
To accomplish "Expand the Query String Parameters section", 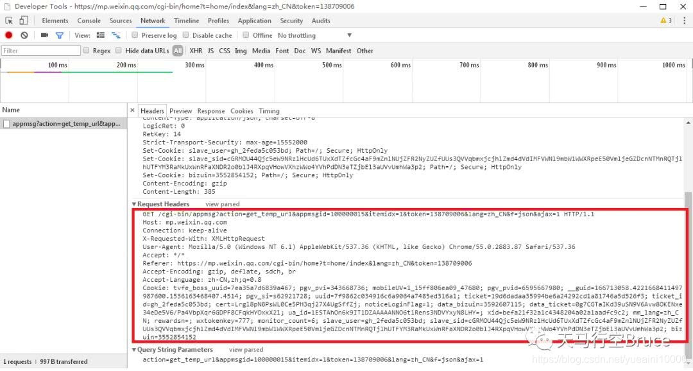I will (x=135, y=350).
